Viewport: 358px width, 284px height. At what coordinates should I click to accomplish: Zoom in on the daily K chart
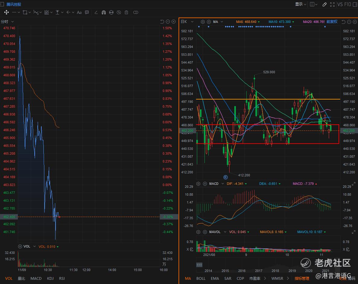tap(354, 22)
